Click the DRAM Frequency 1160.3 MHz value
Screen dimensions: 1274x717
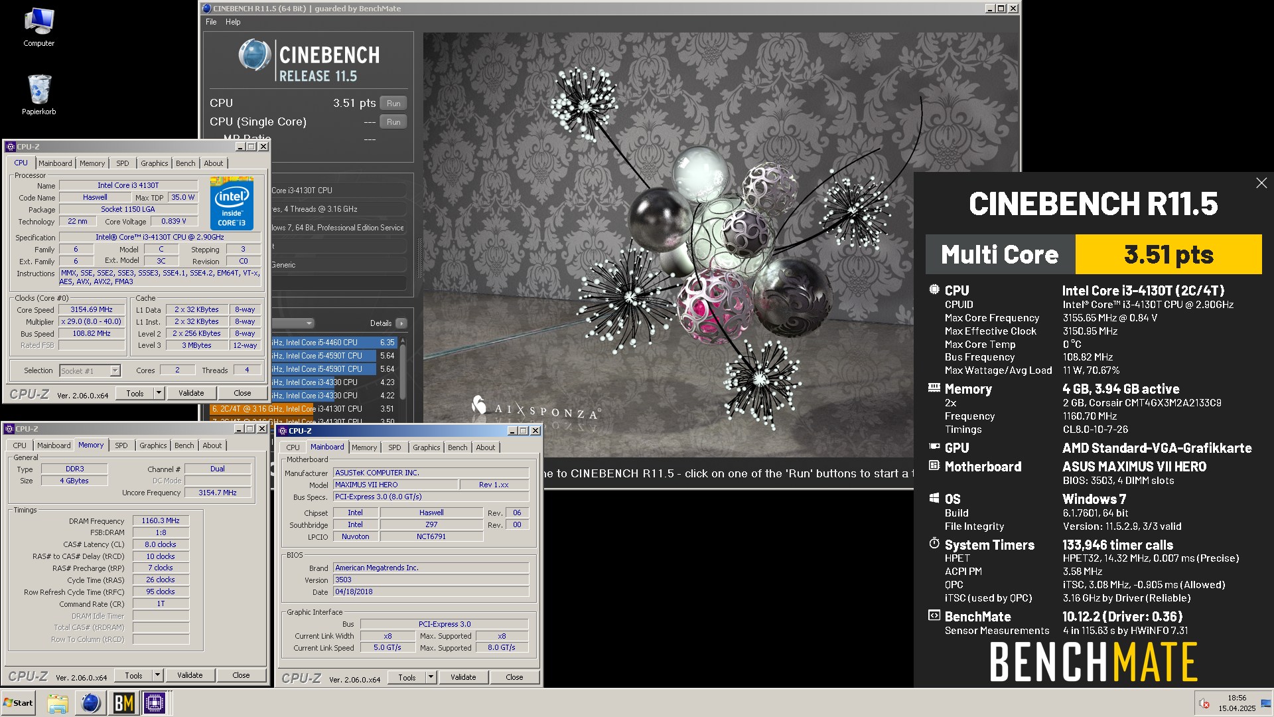[161, 521]
